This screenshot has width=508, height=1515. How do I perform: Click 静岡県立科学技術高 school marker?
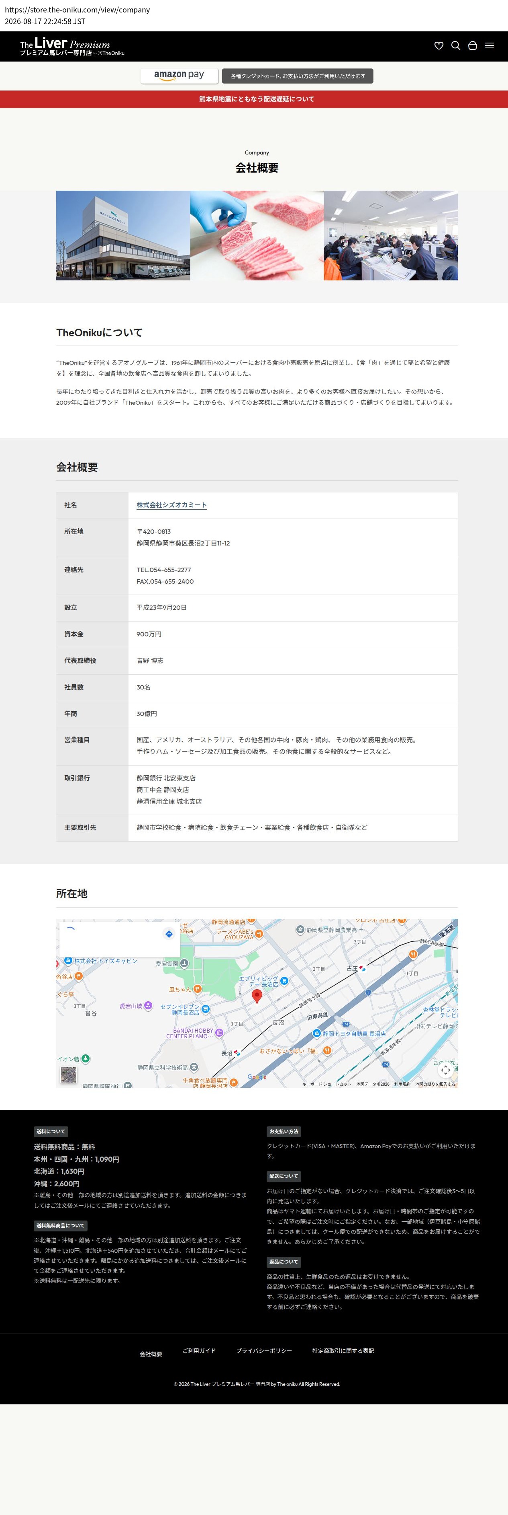194,1067
